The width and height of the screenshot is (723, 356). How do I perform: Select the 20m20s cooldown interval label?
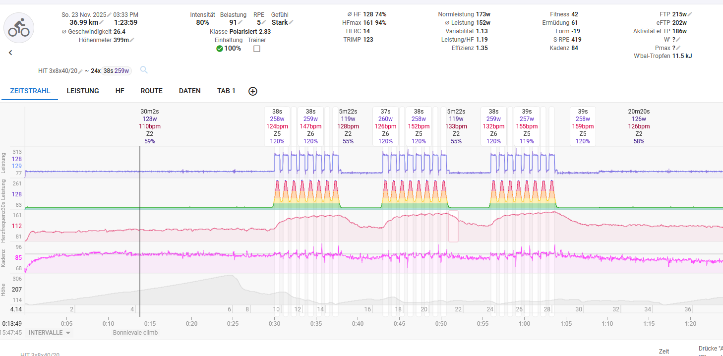pyautogui.click(x=639, y=112)
